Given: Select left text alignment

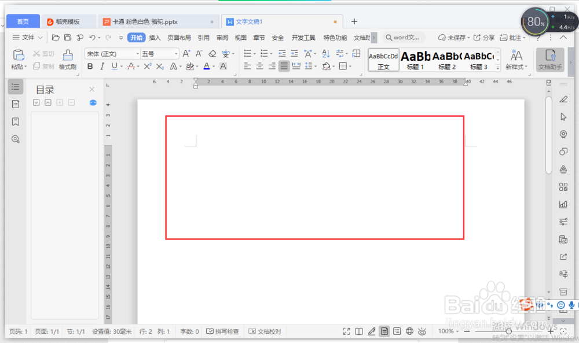Looking at the screenshot, I should pyautogui.click(x=247, y=67).
